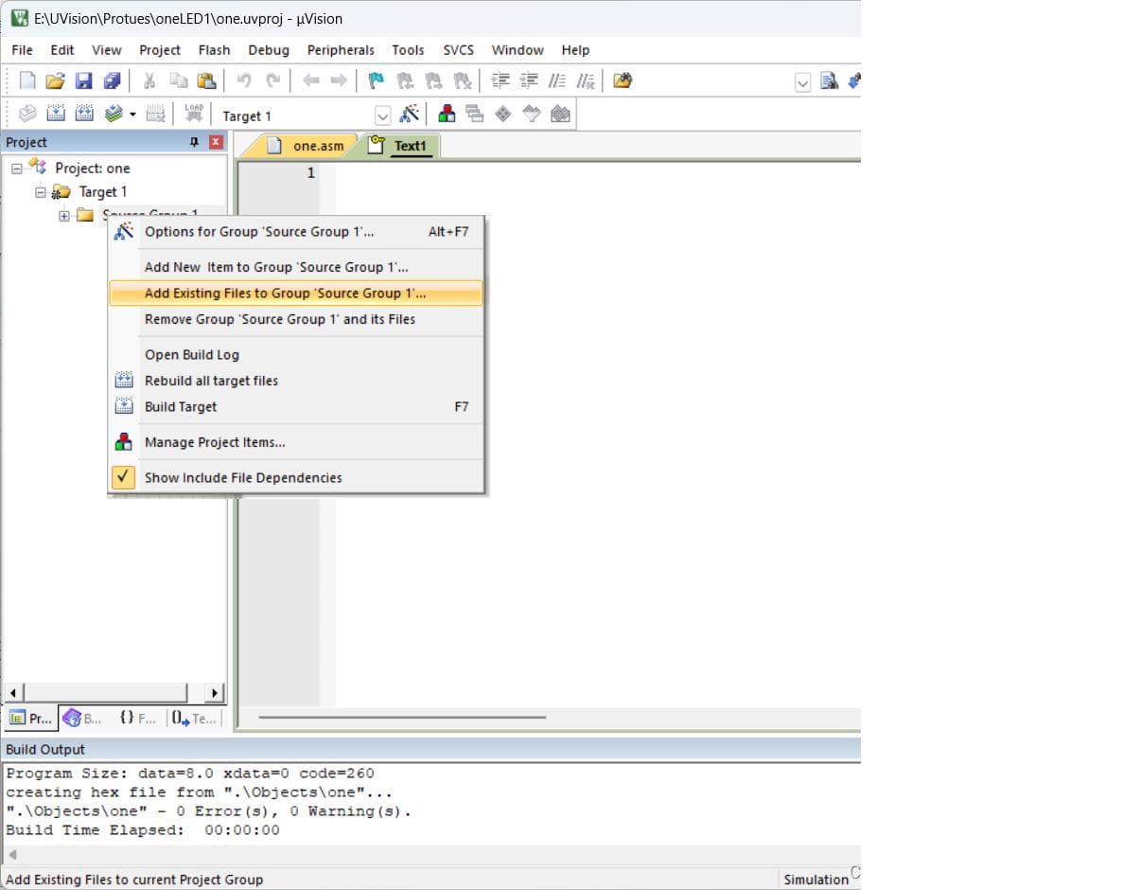Click the New file icon

pyautogui.click(x=27, y=81)
